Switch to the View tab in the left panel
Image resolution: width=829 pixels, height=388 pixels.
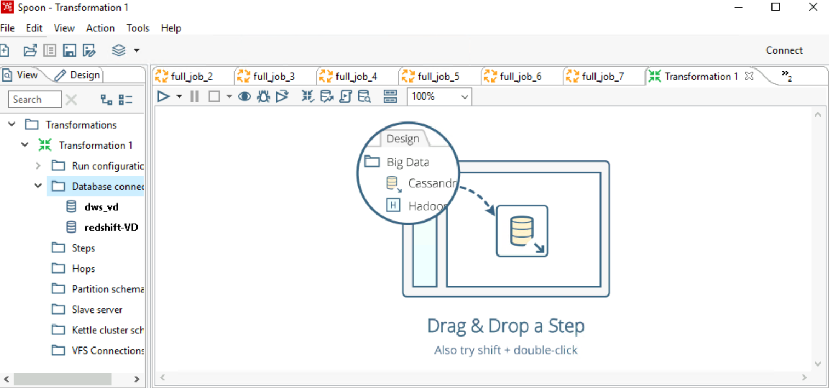(x=21, y=75)
